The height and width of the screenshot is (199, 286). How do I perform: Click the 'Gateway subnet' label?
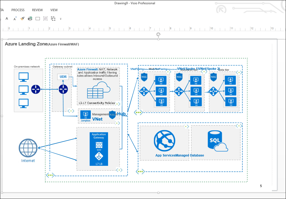(x=62, y=67)
